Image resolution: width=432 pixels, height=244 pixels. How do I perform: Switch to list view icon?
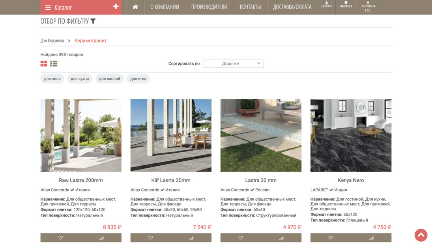54,64
